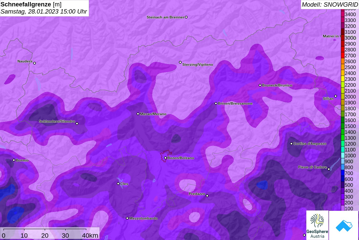Click the legend value 1400

click(350, 132)
